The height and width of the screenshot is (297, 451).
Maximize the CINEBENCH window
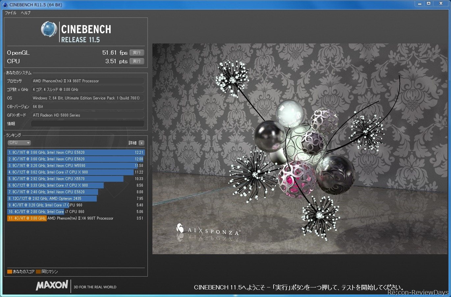(429, 4)
